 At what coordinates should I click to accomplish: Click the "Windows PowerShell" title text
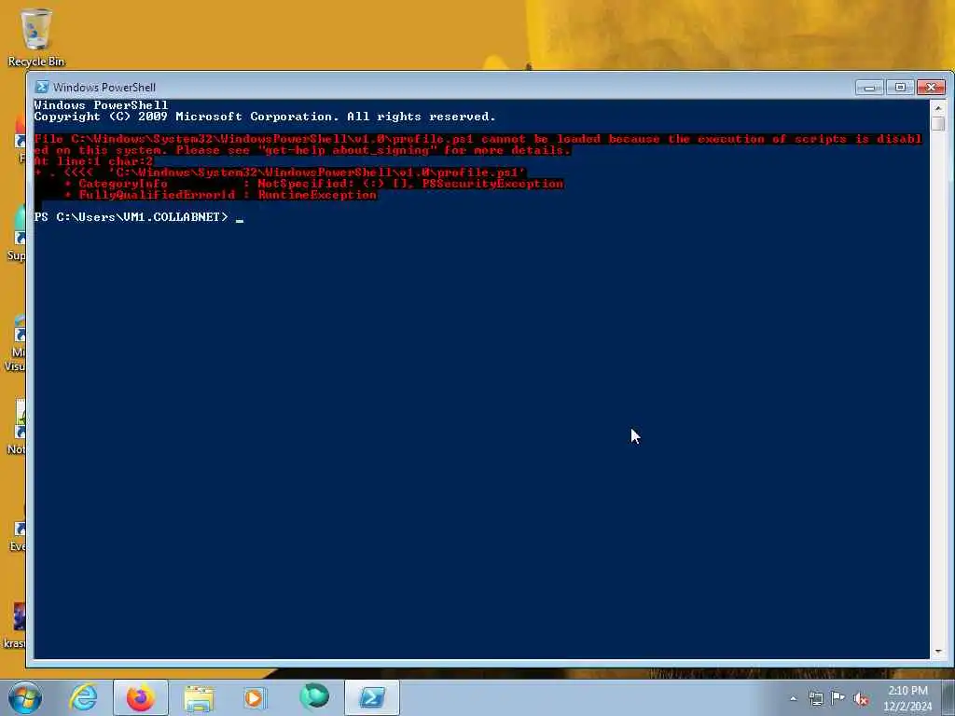click(104, 87)
